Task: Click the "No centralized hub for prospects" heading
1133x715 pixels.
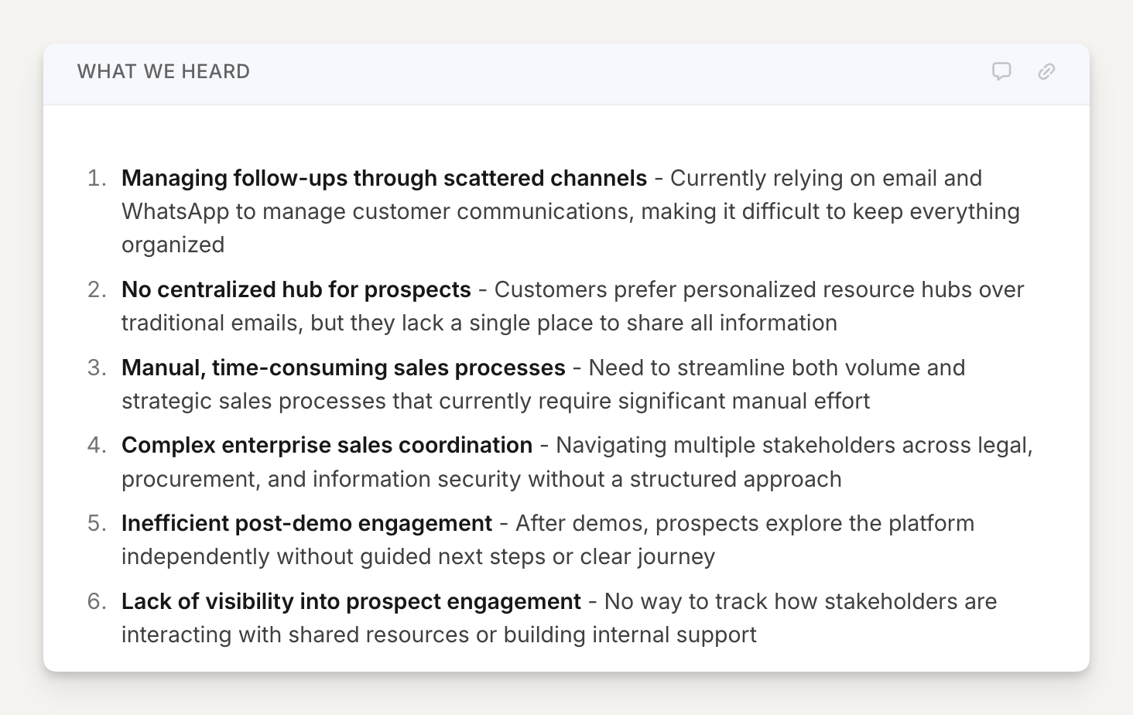Action: (x=296, y=289)
